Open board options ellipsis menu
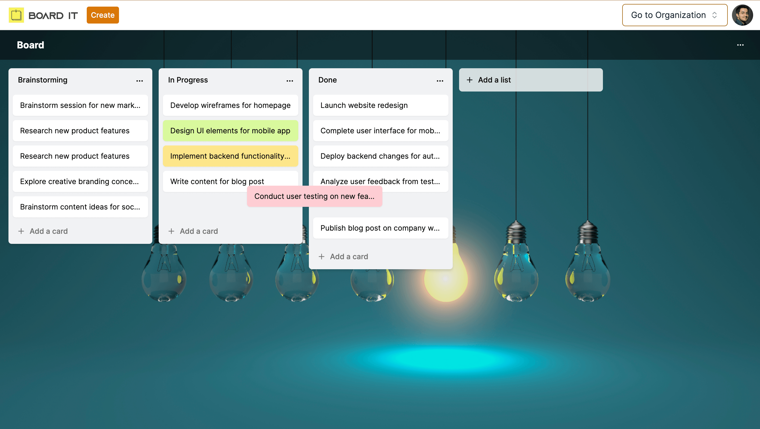760x429 pixels. coord(740,45)
